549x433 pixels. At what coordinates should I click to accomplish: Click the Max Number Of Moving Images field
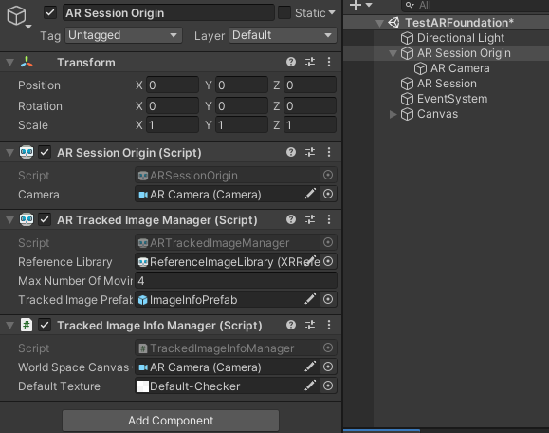click(x=236, y=281)
